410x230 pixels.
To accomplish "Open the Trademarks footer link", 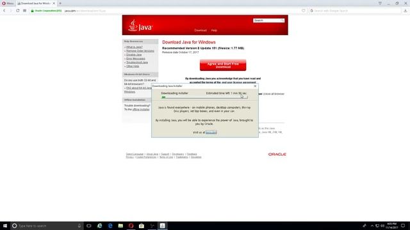I will tap(182, 157).
